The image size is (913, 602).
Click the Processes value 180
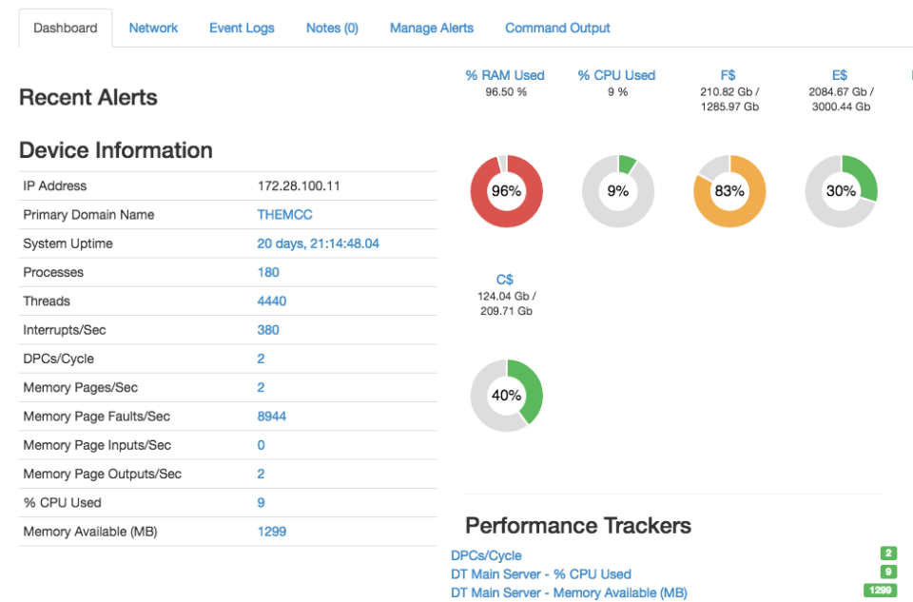pyautogui.click(x=268, y=273)
